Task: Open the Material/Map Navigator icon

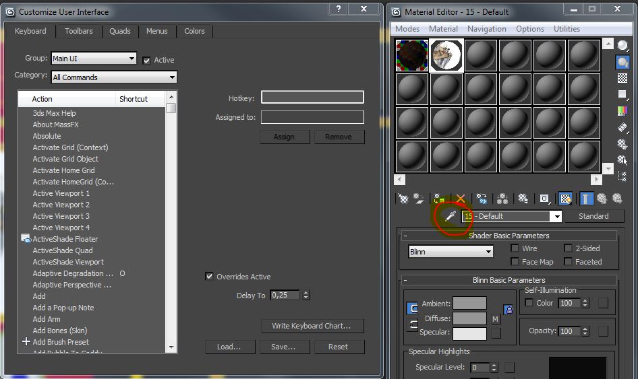Action: pos(622,176)
